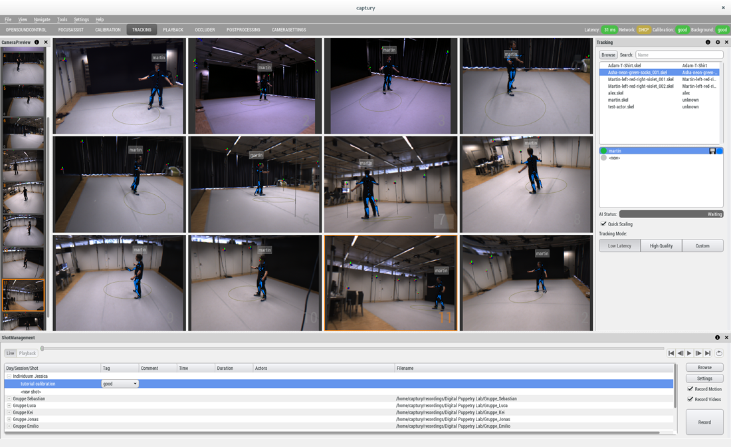Uncheck Record Motion
Image resolution: width=731 pixels, height=447 pixels.
click(690, 389)
